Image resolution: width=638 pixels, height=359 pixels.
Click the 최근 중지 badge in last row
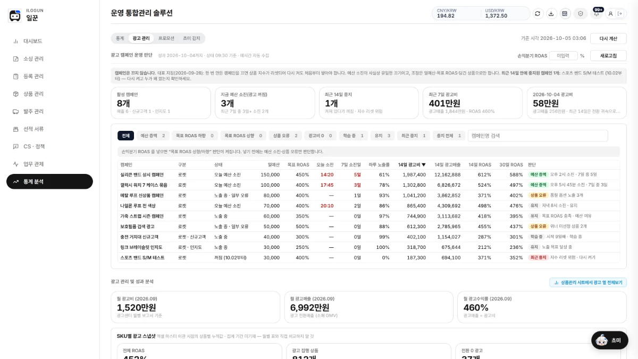click(538, 257)
